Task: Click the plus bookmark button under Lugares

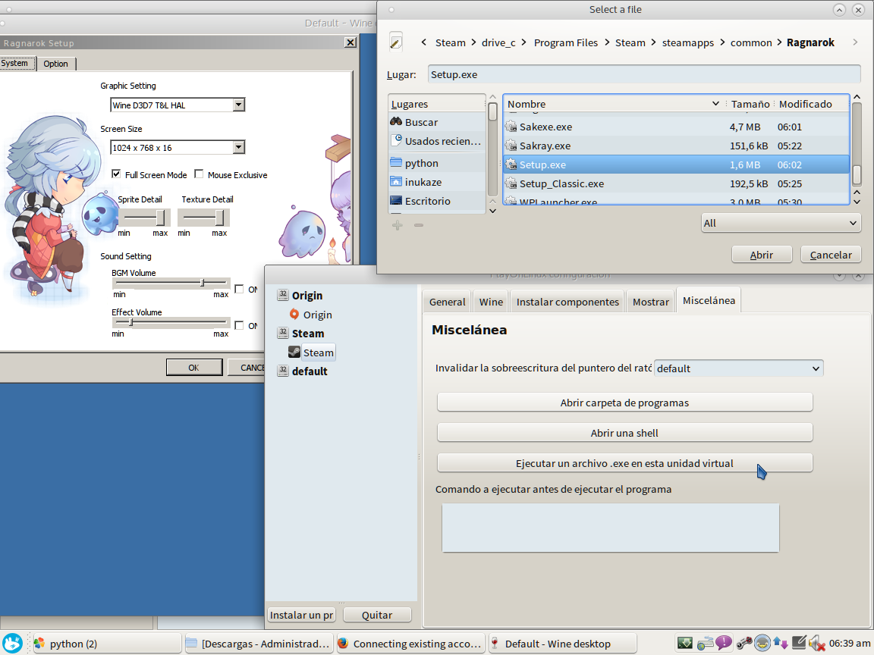Action: click(x=398, y=225)
